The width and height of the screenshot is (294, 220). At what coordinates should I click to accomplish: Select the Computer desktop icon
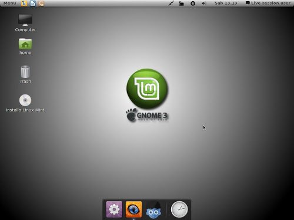point(25,23)
